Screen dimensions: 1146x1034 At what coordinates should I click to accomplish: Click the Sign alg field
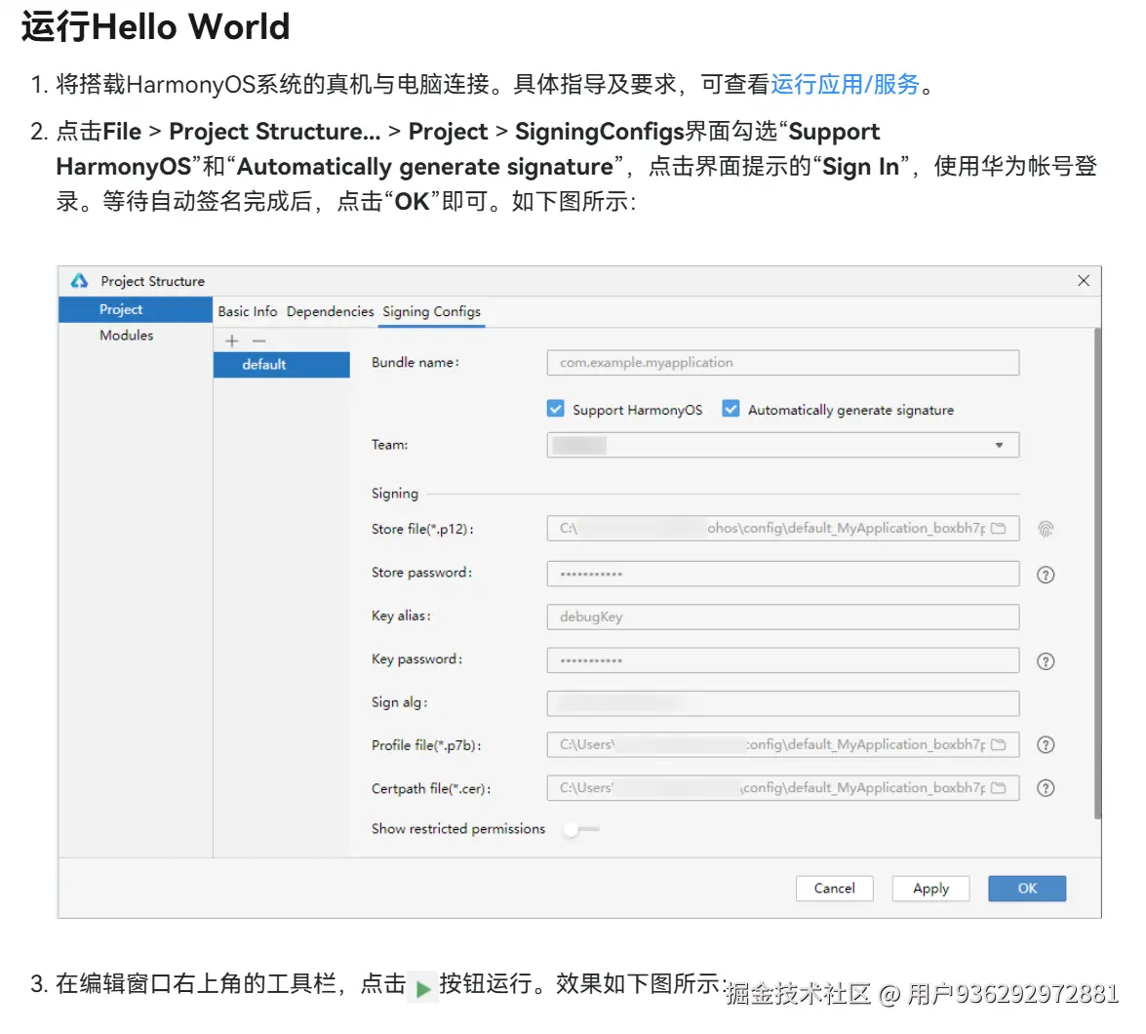click(783, 703)
